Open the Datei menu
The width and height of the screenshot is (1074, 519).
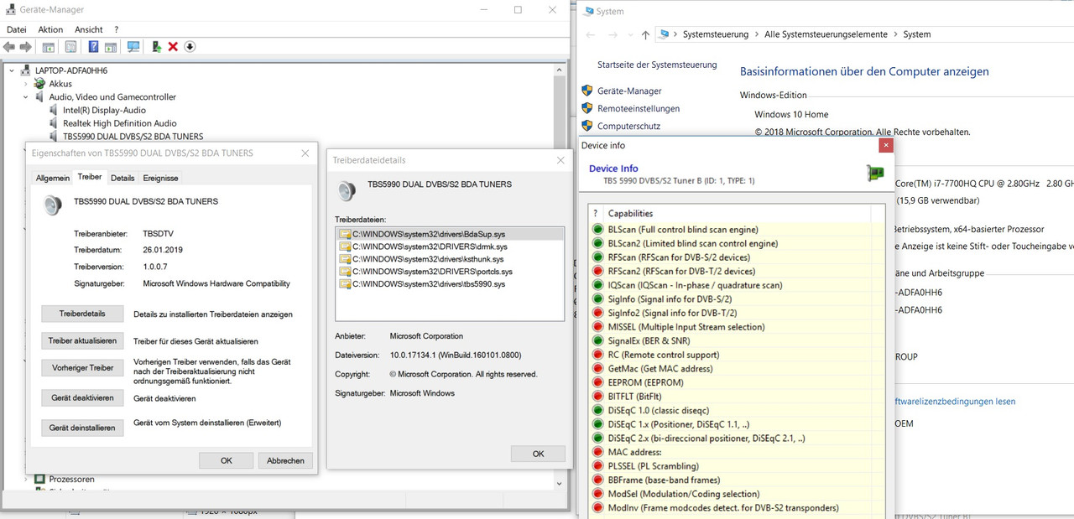17,29
